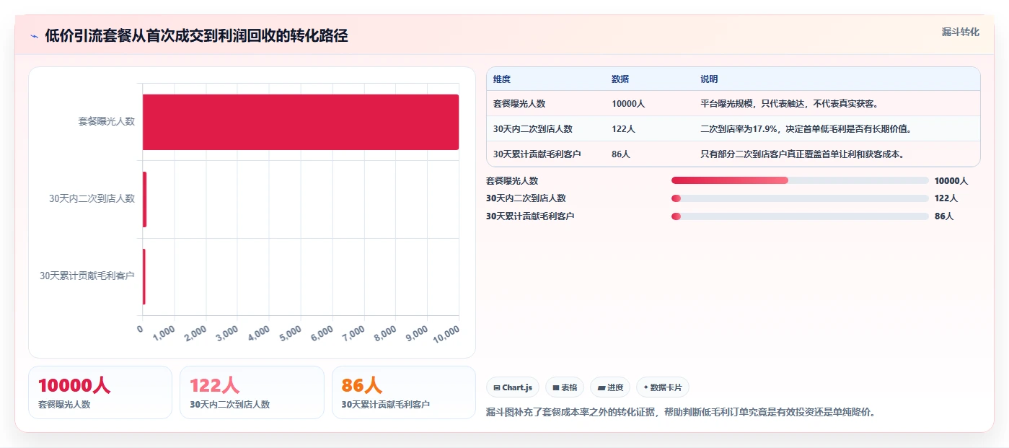Viewport: 1009px width, 448px height.
Task: Click the 30天内二次到店人数 chart bar
Action: pyautogui.click(x=144, y=199)
